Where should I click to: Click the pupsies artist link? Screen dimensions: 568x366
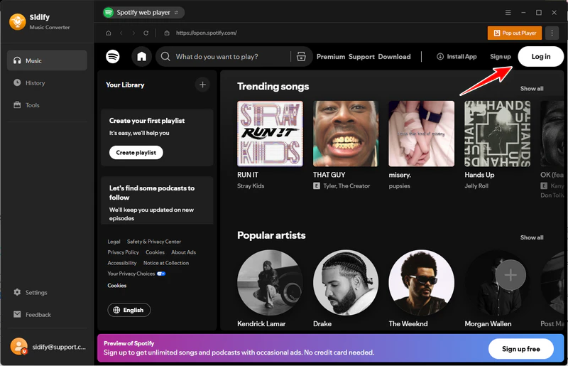(399, 186)
